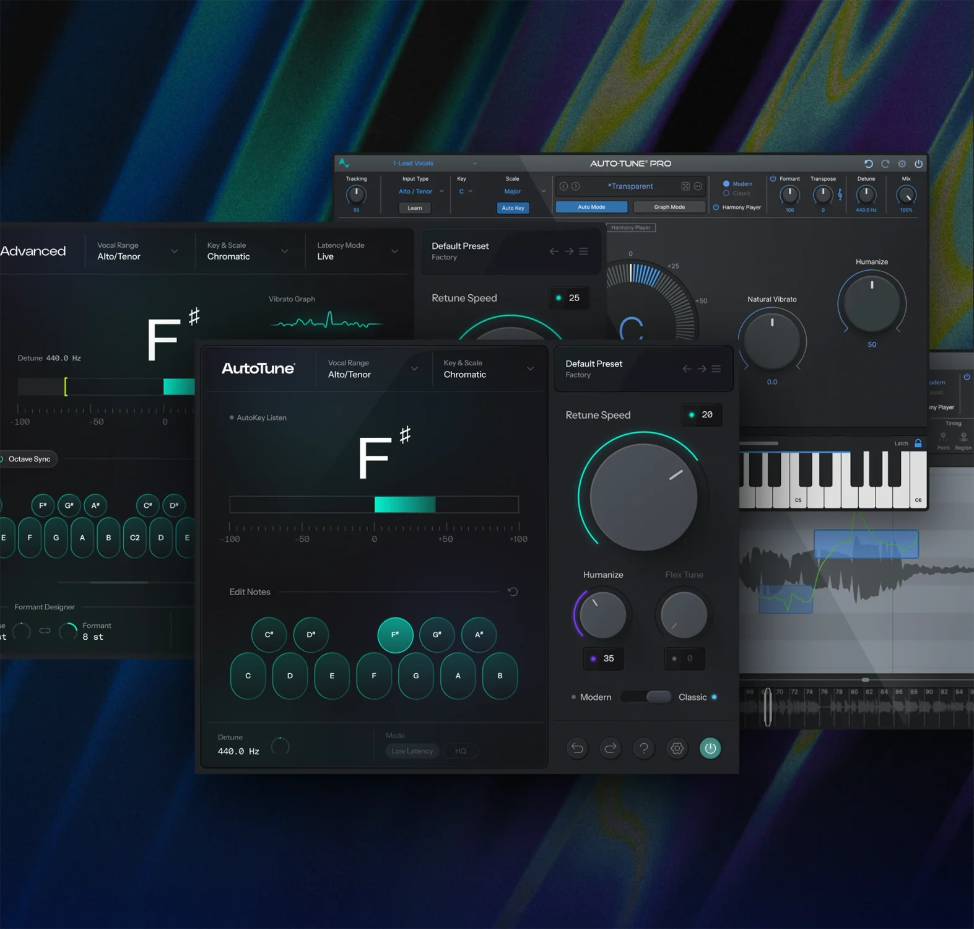The width and height of the screenshot is (974, 929).
Task: Click the C2 note key in the Advanced window
Action: pyautogui.click(x=134, y=538)
